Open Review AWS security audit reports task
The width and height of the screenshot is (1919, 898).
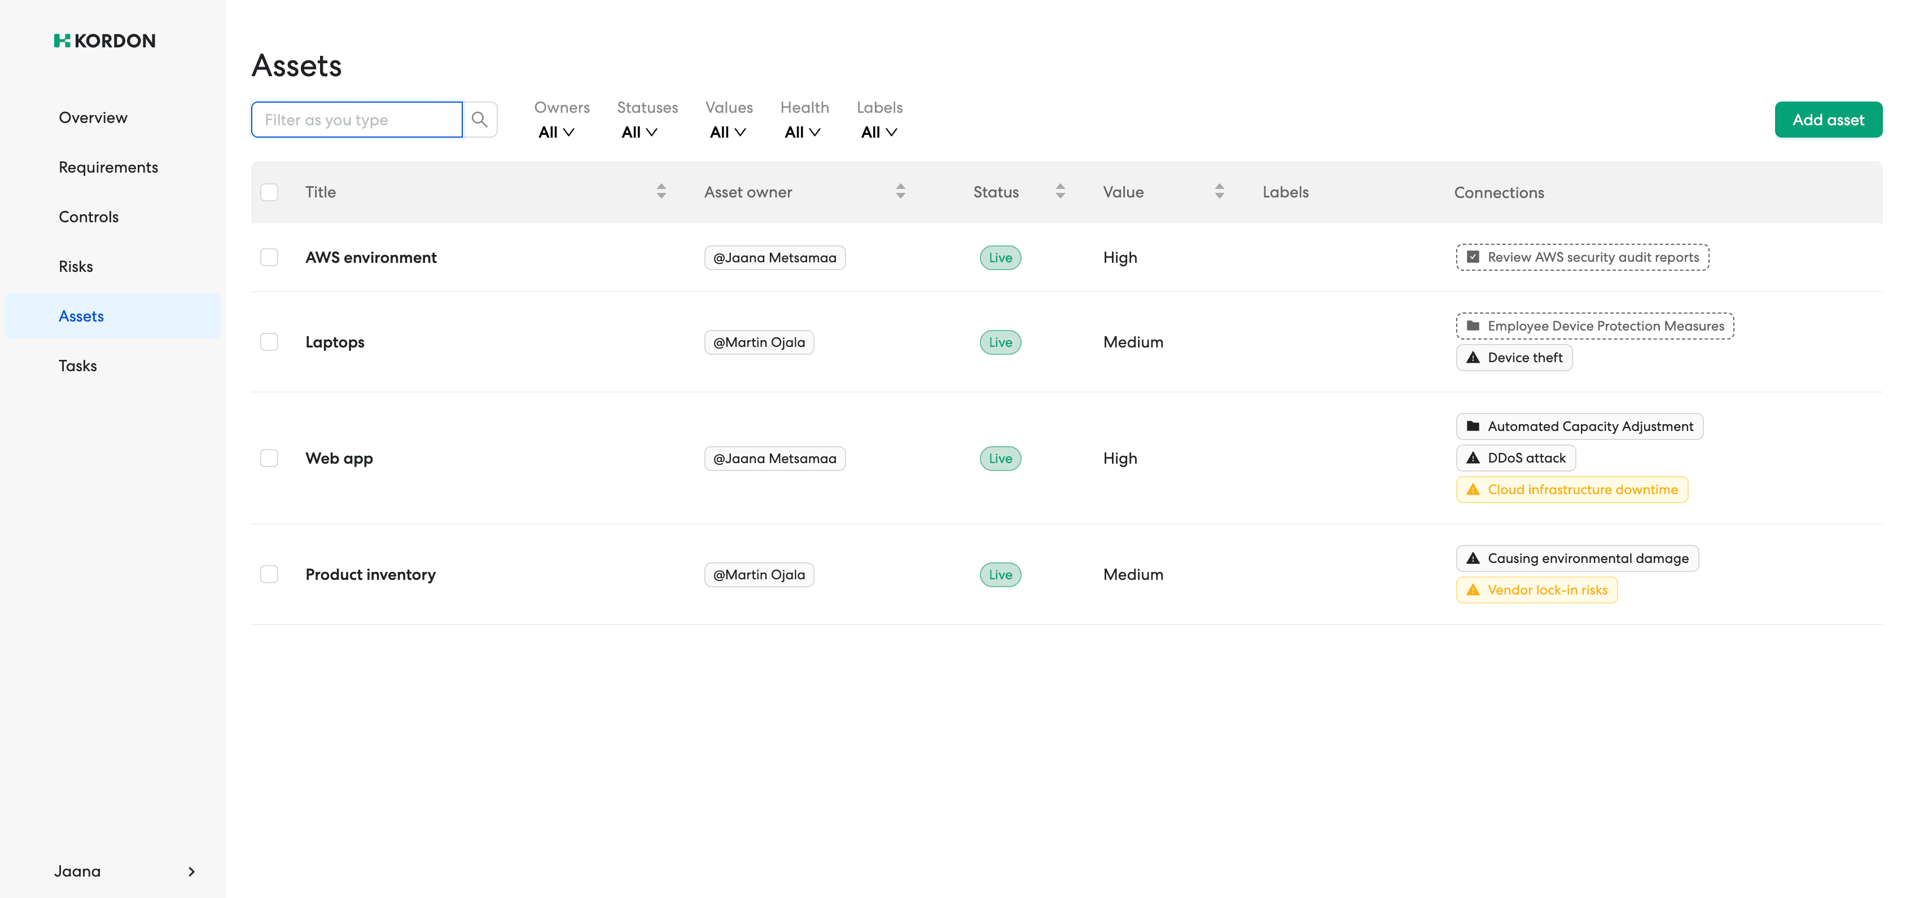click(1582, 257)
